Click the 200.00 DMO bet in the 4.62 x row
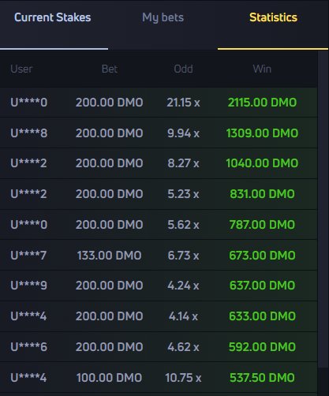The width and height of the screenshot is (329, 396). [x=109, y=347]
